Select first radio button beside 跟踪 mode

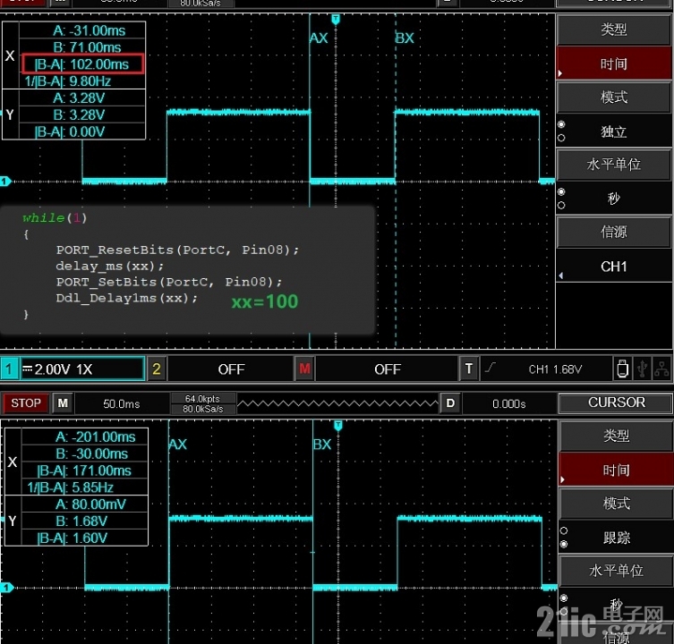(564, 530)
